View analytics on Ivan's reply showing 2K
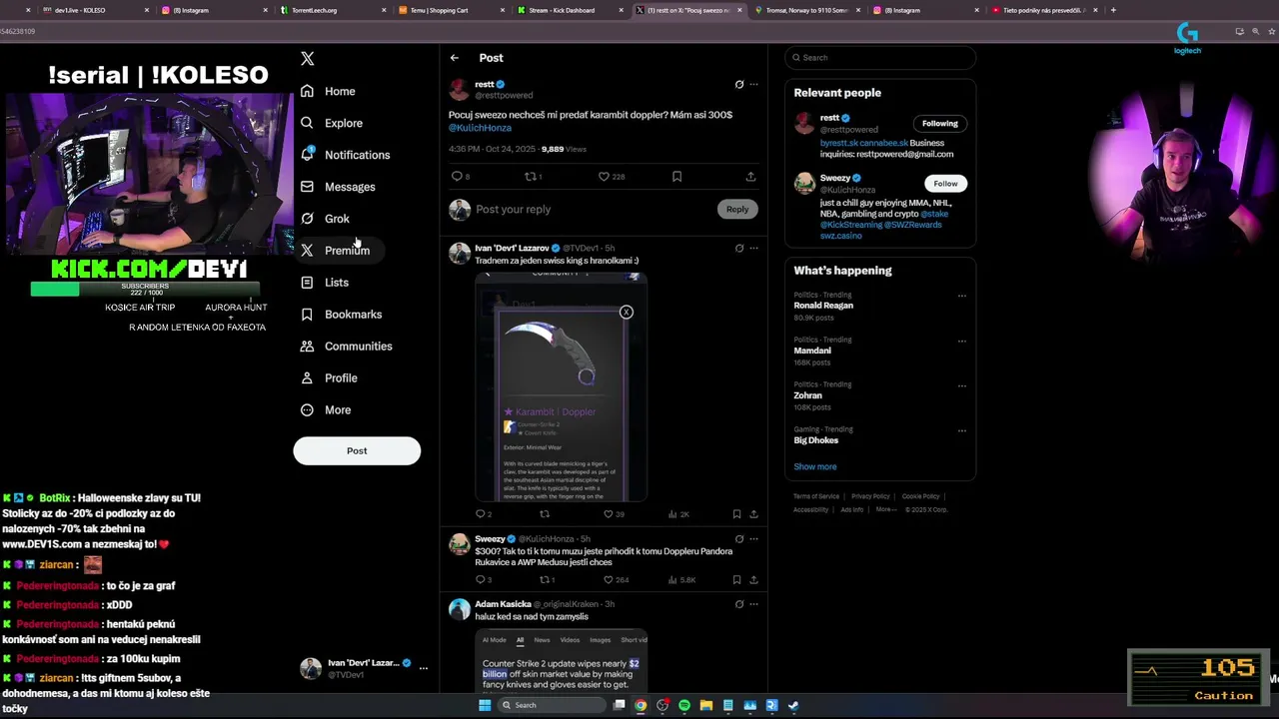 point(679,514)
